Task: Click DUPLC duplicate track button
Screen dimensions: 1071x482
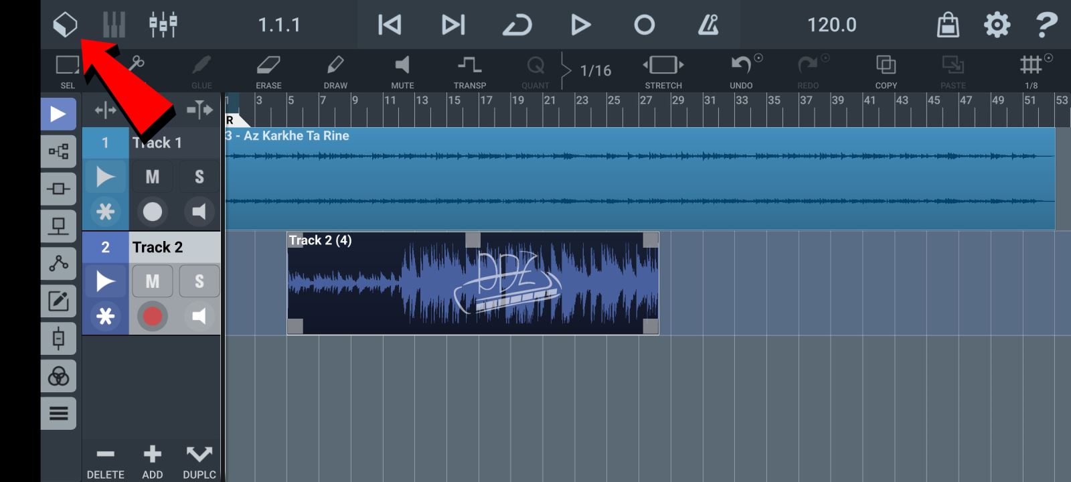Action: tap(199, 463)
